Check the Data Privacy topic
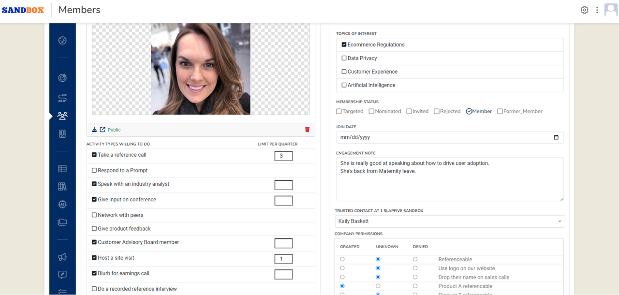 tap(344, 58)
